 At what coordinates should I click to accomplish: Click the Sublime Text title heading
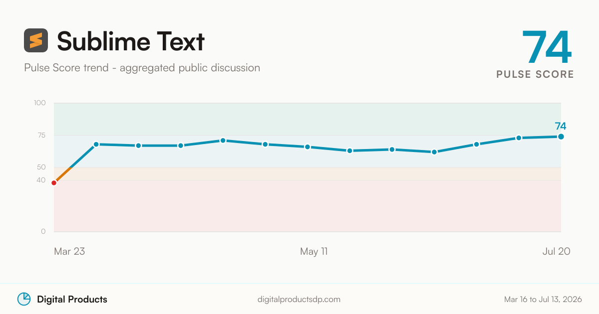(x=131, y=41)
